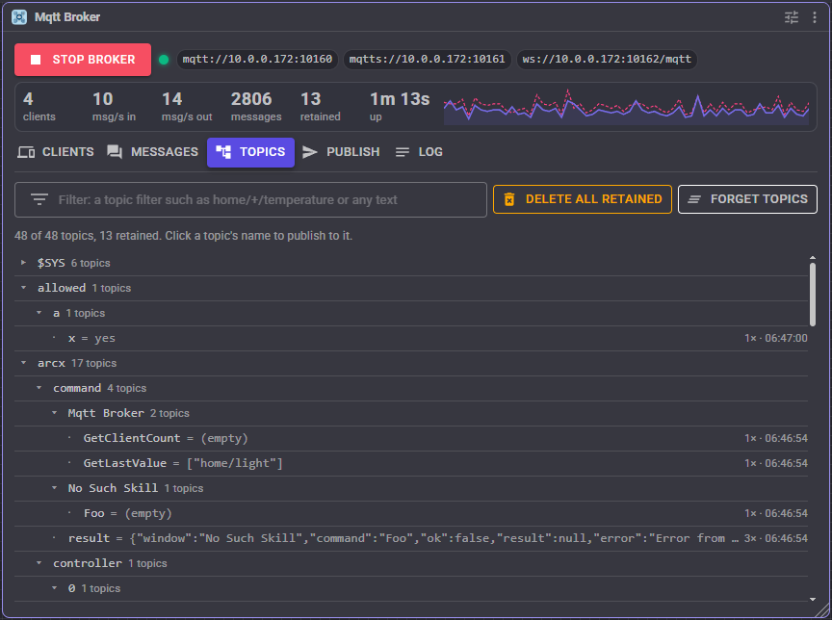Collapse the '0' node under controller

(54, 588)
